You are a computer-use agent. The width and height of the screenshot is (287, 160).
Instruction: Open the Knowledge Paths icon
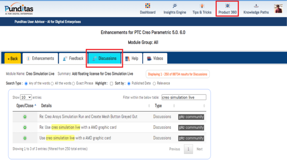(256, 6)
